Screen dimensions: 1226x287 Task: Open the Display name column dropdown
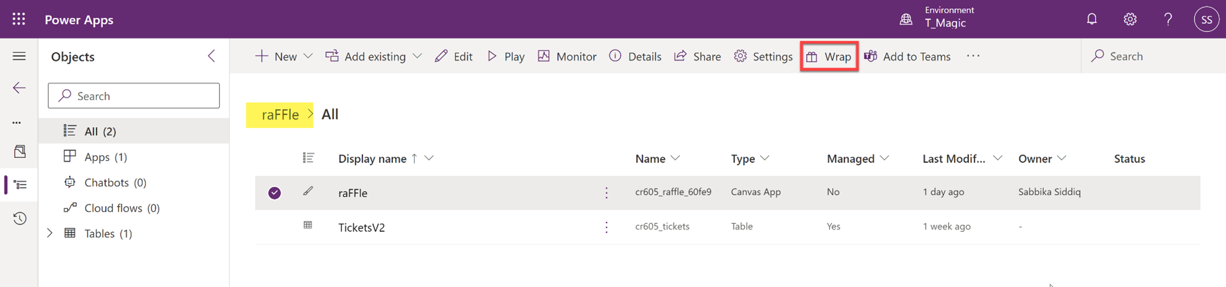point(429,158)
